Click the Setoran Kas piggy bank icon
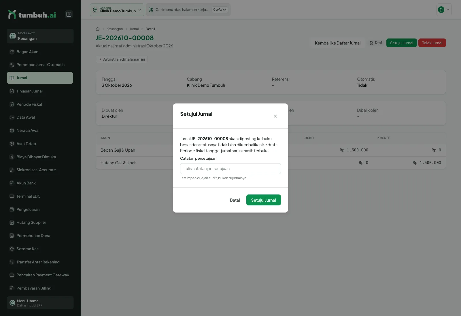The width and height of the screenshot is (461, 316). click(12, 249)
